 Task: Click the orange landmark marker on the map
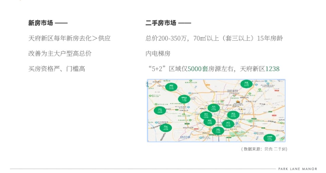pyautogui.click(x=238, y=102)
